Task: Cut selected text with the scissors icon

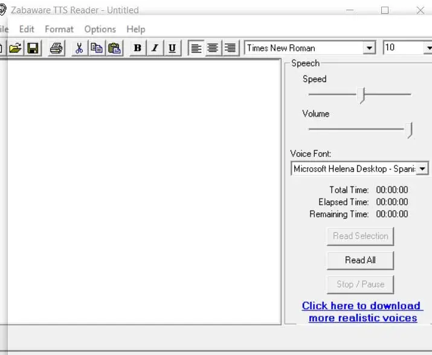Action: click(x=79, y=48)
